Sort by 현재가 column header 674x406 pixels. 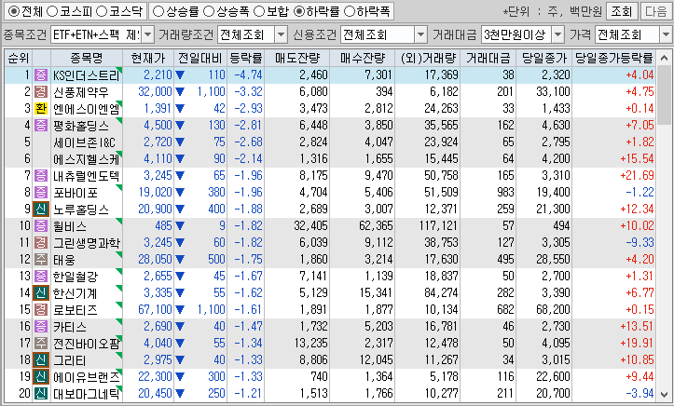point(148,58)
